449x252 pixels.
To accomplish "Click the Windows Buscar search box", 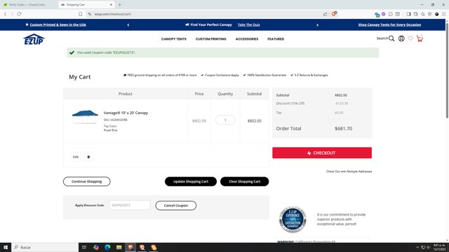I will 45,247.
